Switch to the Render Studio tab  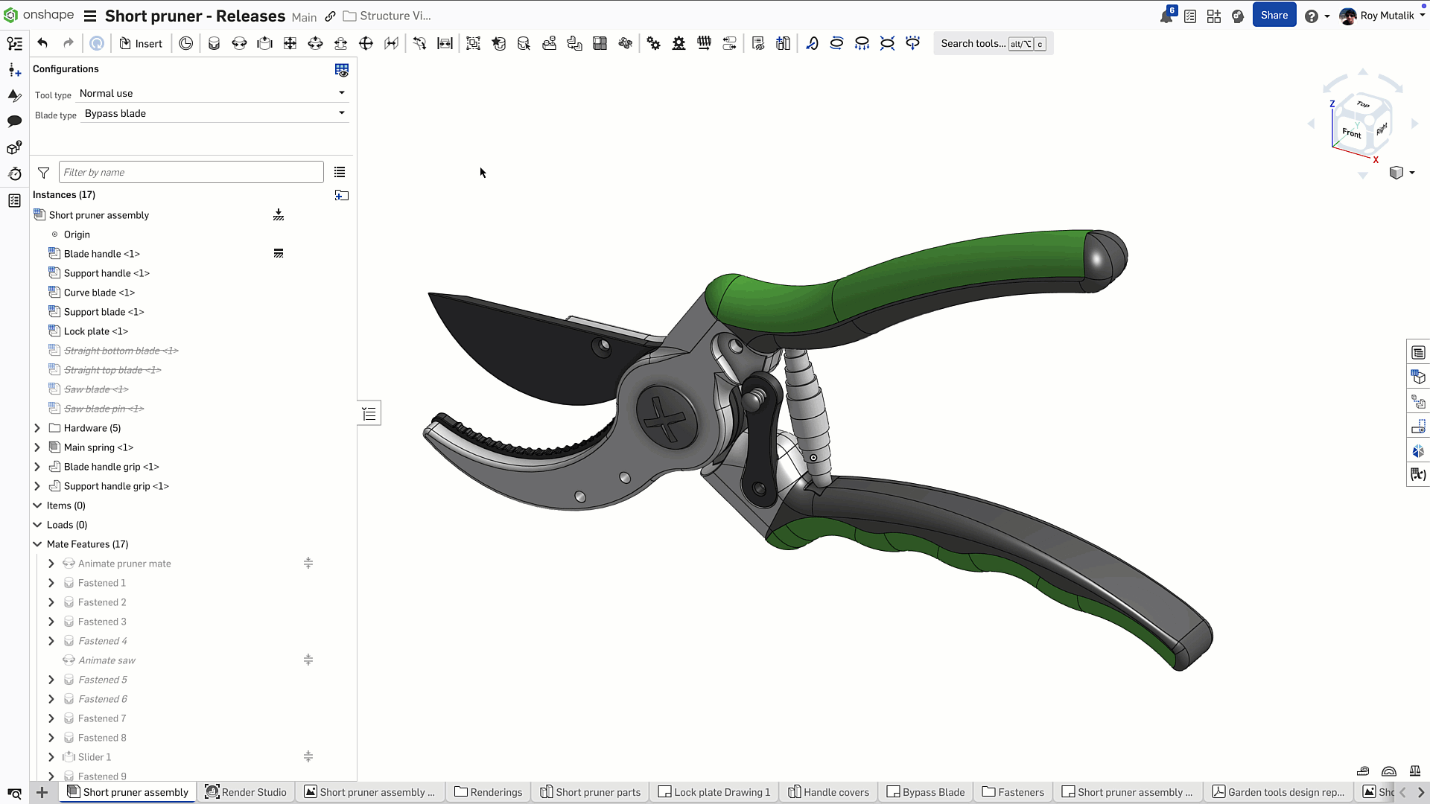(246, 792)
